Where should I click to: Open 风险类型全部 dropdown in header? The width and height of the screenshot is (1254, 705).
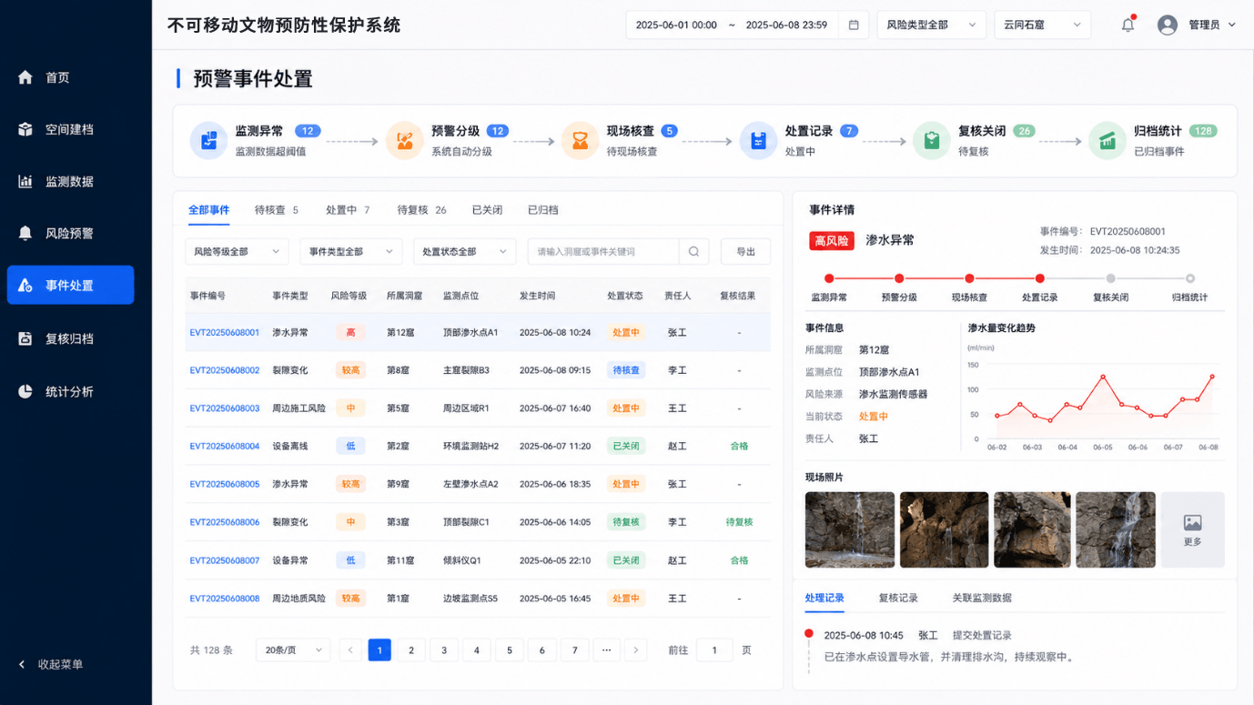(931, 25)
